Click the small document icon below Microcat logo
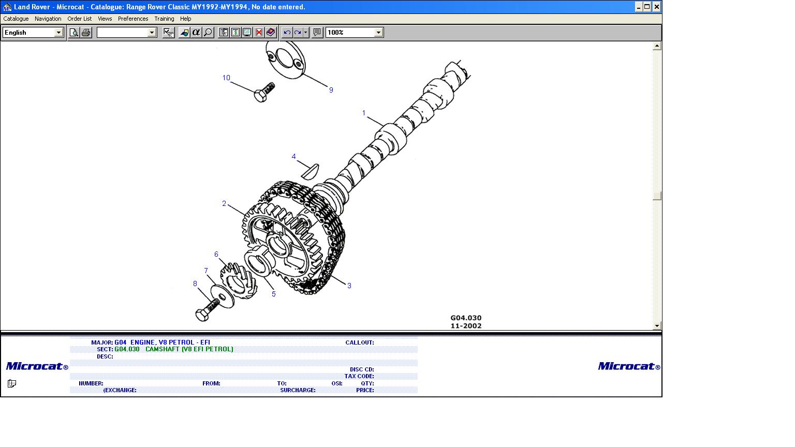The width and height of the screenshot is (795, 447). pos(12,383)
